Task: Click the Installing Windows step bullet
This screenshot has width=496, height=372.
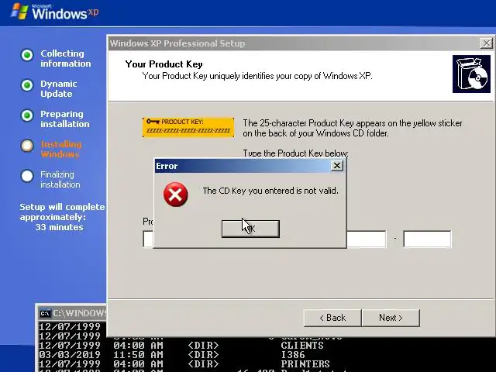Action: (x=27, y=146)
